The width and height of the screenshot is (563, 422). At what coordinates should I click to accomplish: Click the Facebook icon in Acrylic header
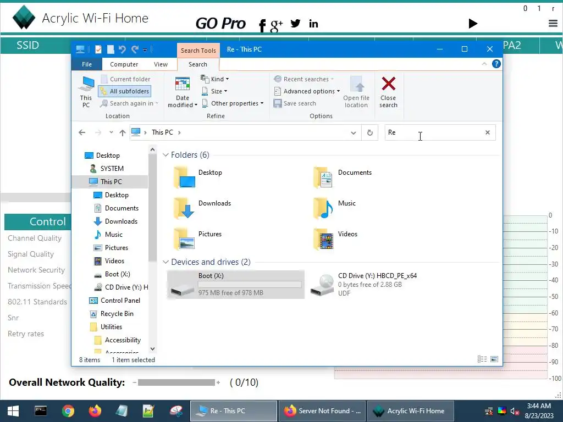[x=262, y=25]
